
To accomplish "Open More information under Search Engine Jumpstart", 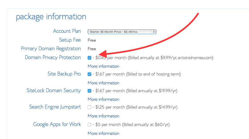I will 104,116.
